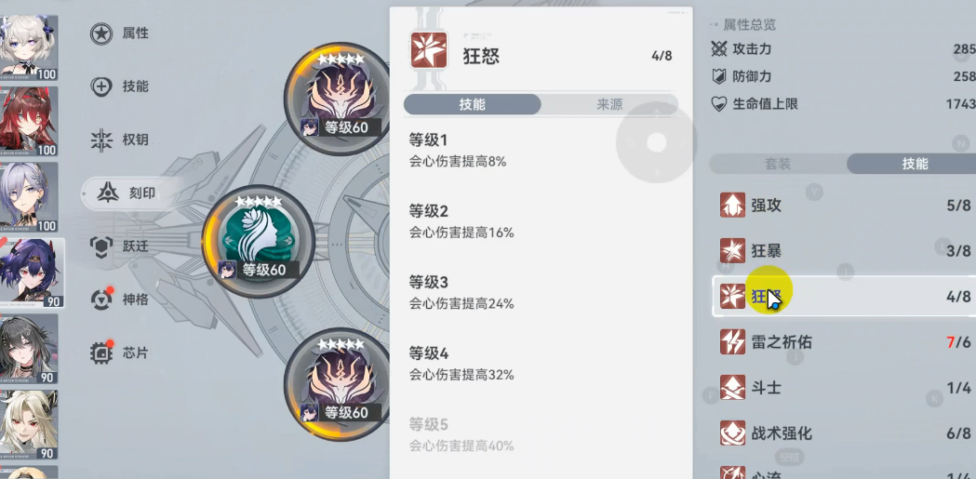Image resolution: width=976 pixels, height=479 pixels.
Task: Open 跃迁 transition hexagon icon
Action: coord(101,246)
